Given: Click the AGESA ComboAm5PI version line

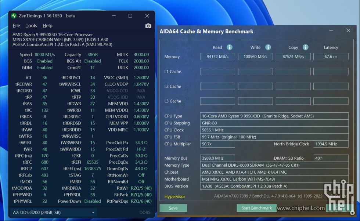Looking at the screenshot, I should pyautogui.click(x=62, y=44).
